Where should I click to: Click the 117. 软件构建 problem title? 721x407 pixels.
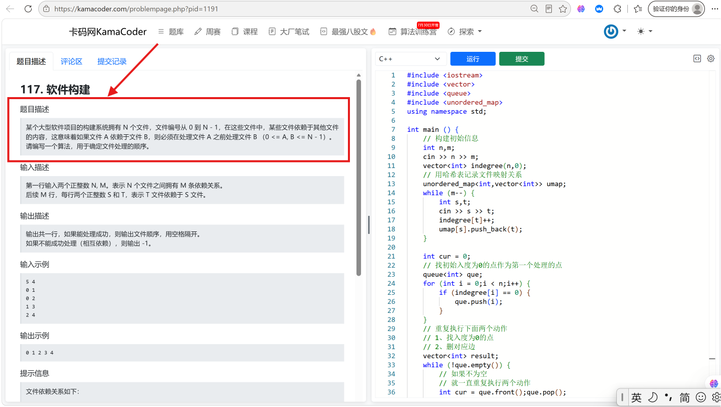(x=55, y=90)
